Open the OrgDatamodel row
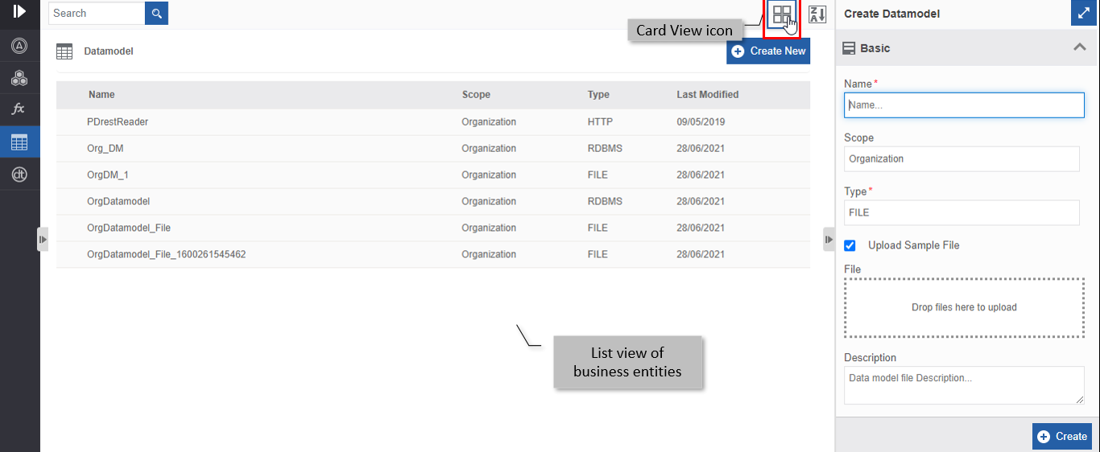1100x452 pixels. [x=433, y=202]
